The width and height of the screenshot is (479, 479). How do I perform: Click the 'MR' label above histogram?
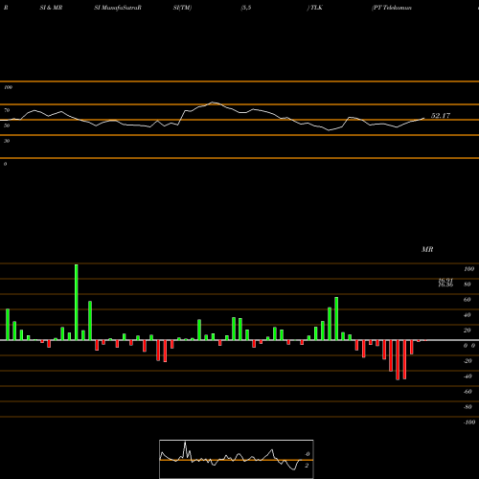point(427,249)
